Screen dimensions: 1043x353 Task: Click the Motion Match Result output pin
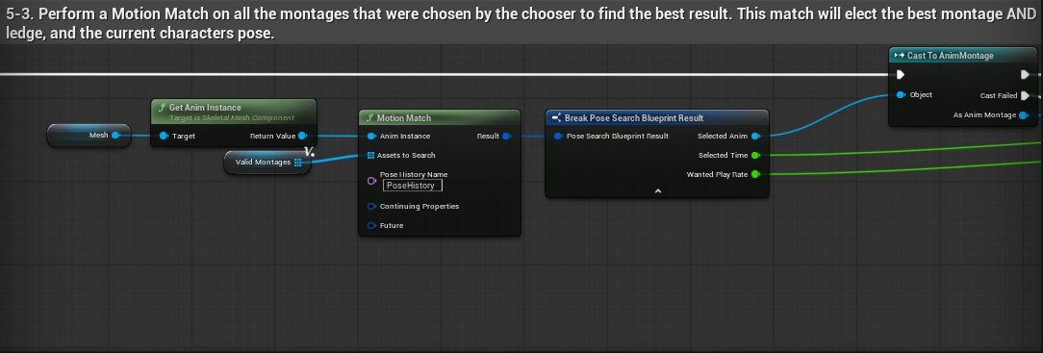[505, 136]
